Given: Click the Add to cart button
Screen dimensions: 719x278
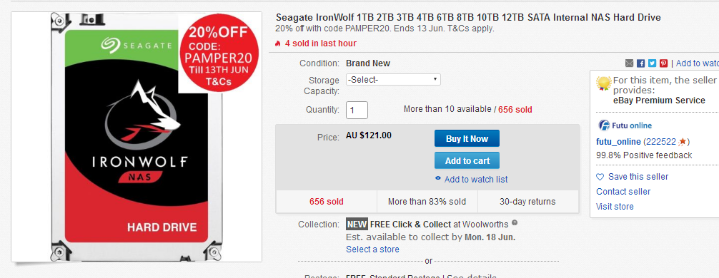Looking at the screenshot, I should (x=467, y=160).
